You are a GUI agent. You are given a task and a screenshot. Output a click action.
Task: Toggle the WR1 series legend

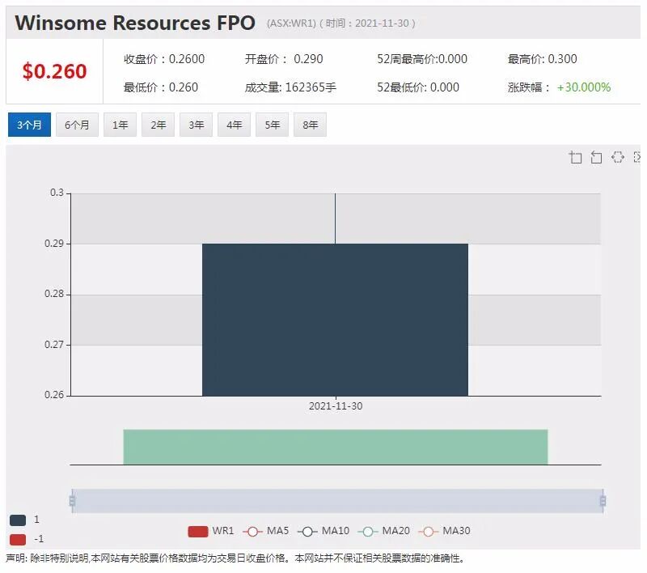point(210,531)
